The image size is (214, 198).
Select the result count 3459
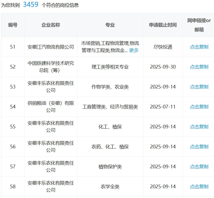coord(31,5)
